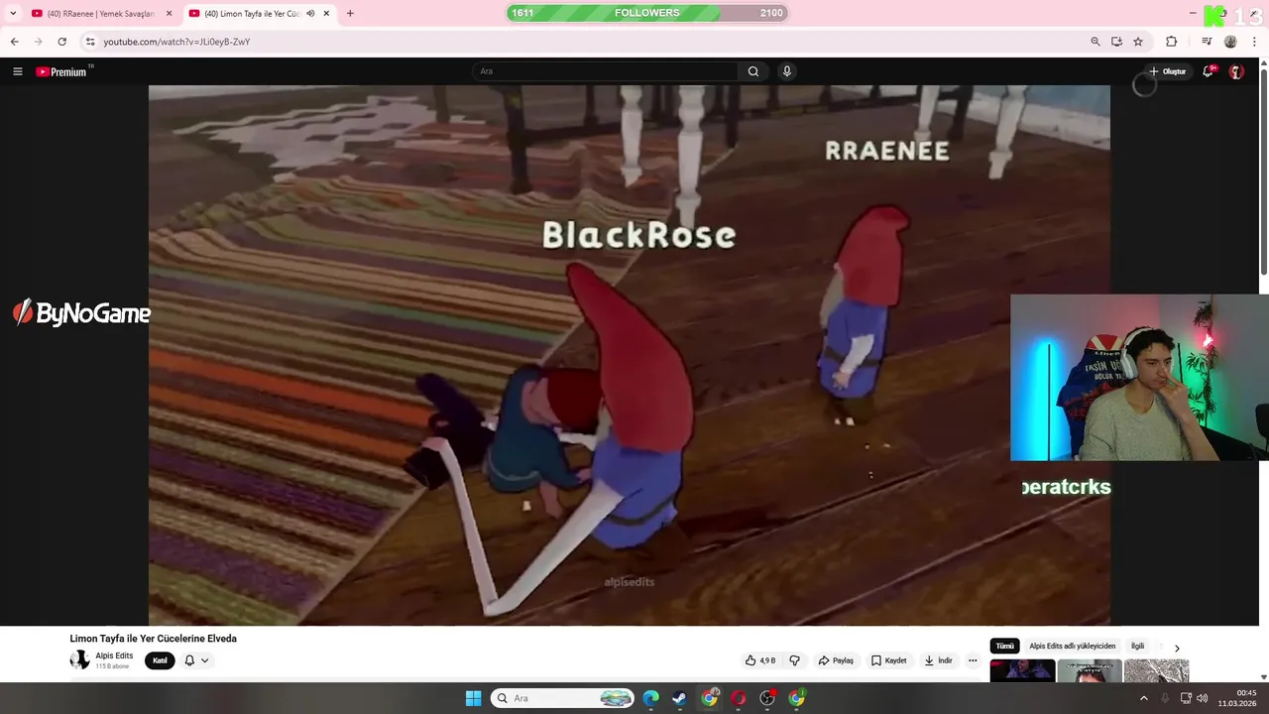Like the video showing 4,9 B likes
Viewport: 1269px width, 714px height.
coord(760,660)
